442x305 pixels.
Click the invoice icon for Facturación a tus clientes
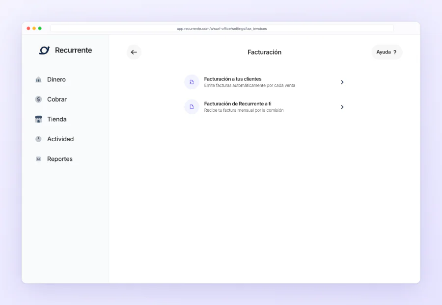coord(192,82)
